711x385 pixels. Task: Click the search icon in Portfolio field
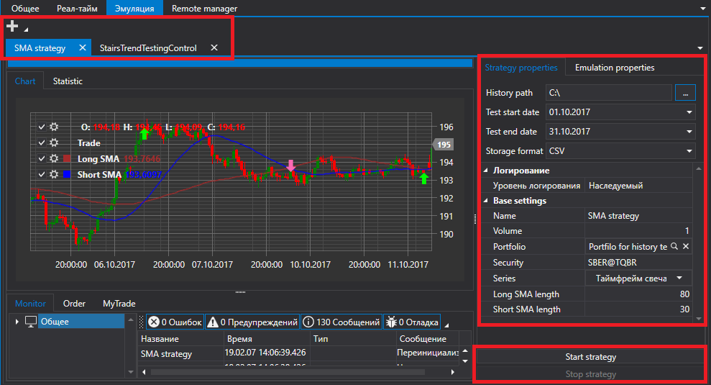pos(674,246)
